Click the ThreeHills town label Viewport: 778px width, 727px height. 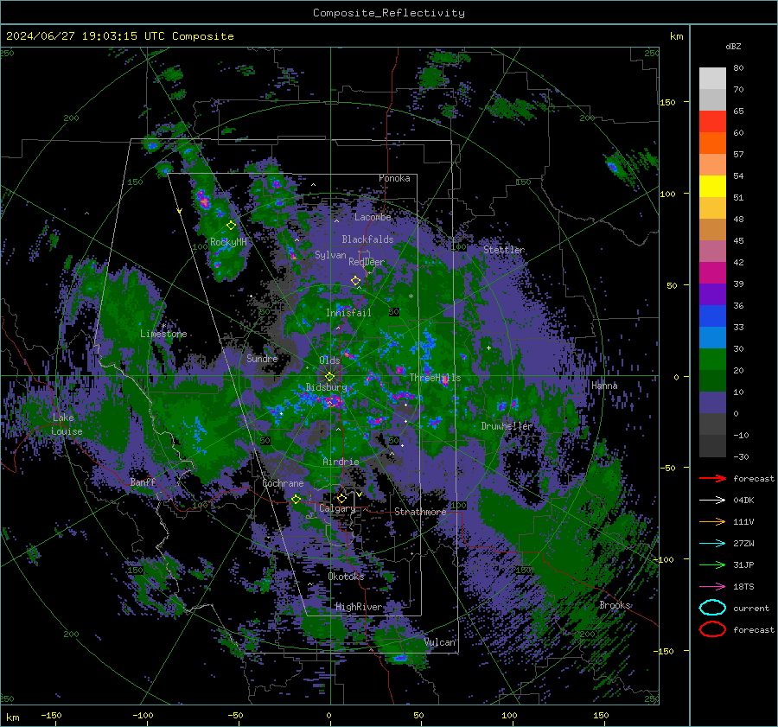435,378
